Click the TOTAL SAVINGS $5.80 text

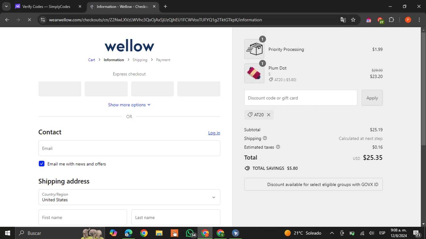click(x=275, y=168)
